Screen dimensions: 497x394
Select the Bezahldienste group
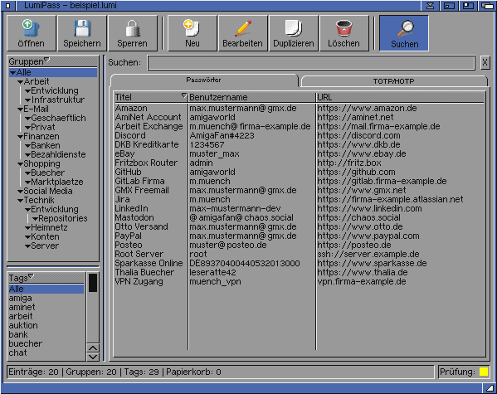pos(58,154)
